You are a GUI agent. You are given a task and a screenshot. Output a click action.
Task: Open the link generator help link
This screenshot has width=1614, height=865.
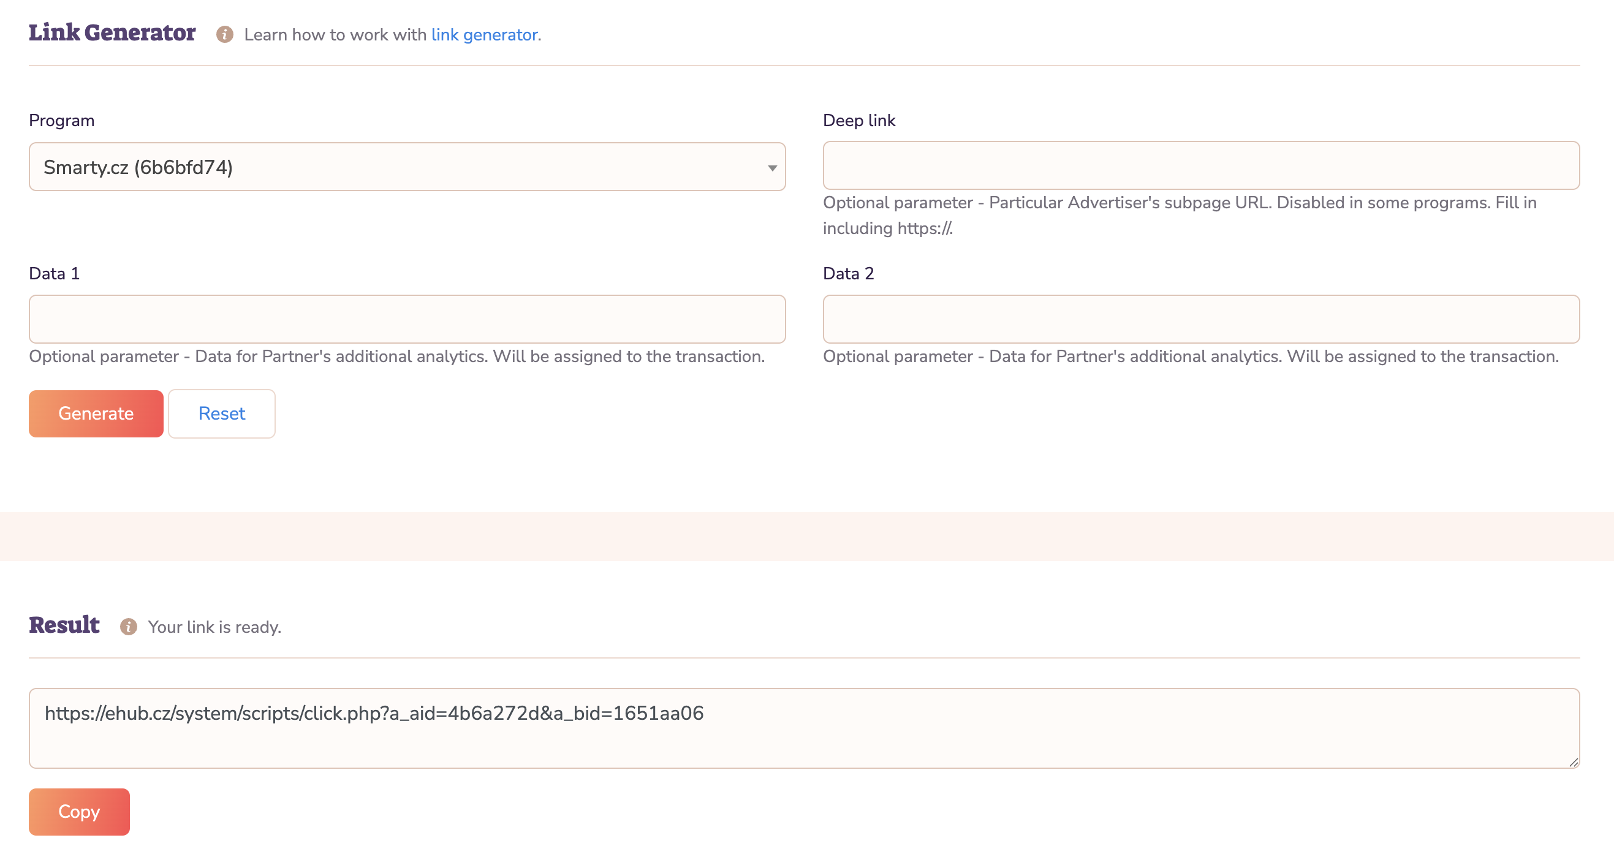(484, 35)
